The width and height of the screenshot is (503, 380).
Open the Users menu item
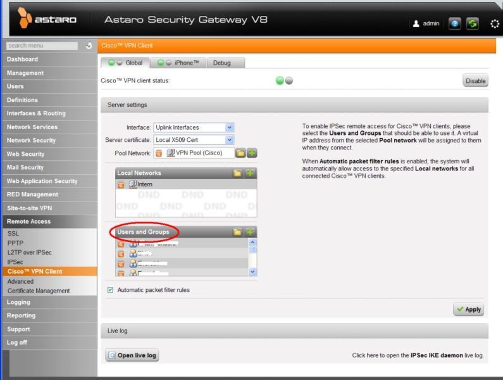click(50, 86)
